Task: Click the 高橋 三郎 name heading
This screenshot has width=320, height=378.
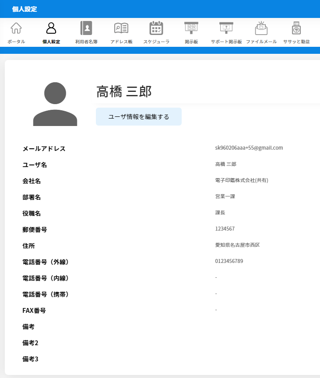Action: (124, 91)
